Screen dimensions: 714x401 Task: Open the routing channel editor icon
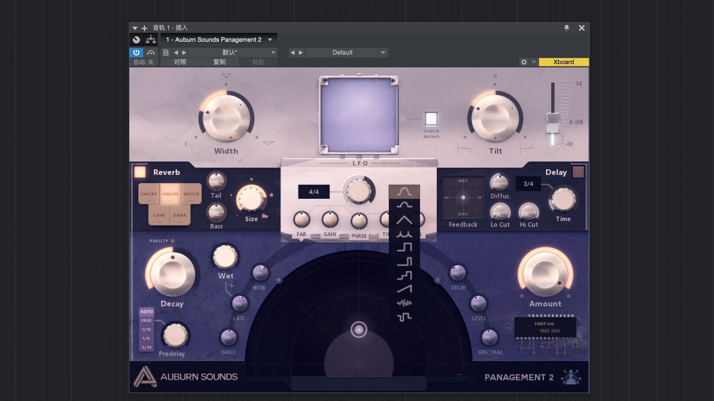coord(151,39)
